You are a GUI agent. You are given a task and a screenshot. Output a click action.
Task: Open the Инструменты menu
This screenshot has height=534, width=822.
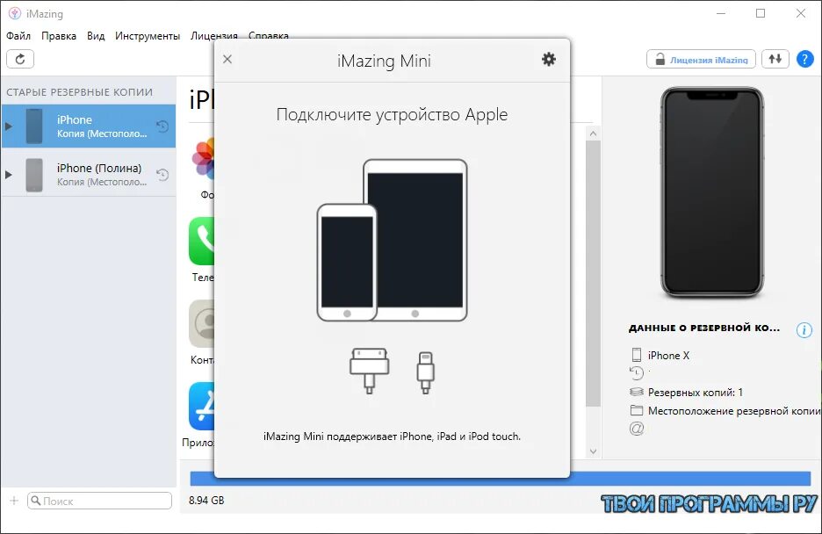pos(148,36)
